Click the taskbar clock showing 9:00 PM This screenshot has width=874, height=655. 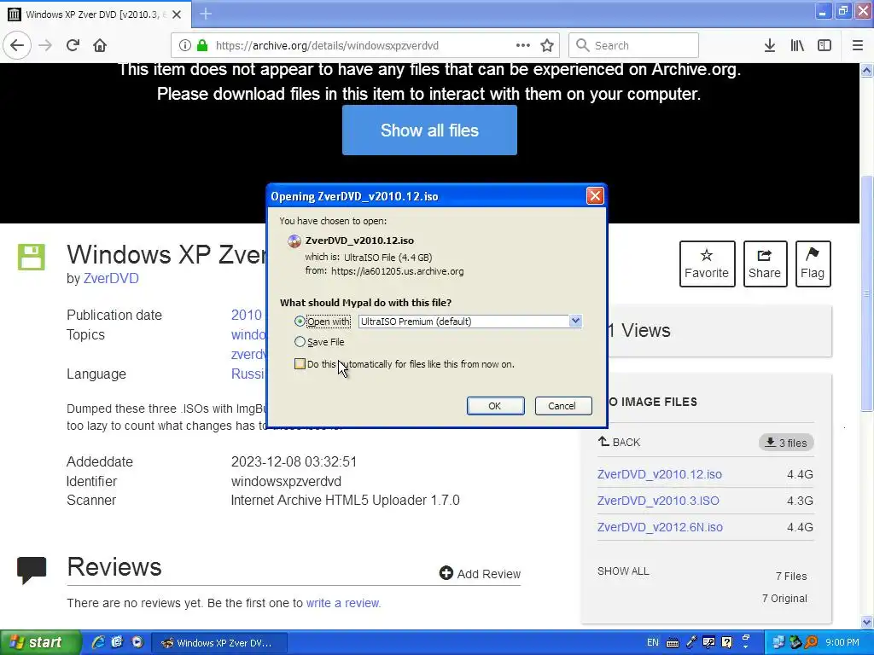point(842,643)
